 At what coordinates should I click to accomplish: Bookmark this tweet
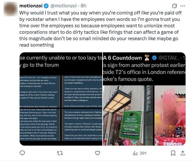coord(173,153)
